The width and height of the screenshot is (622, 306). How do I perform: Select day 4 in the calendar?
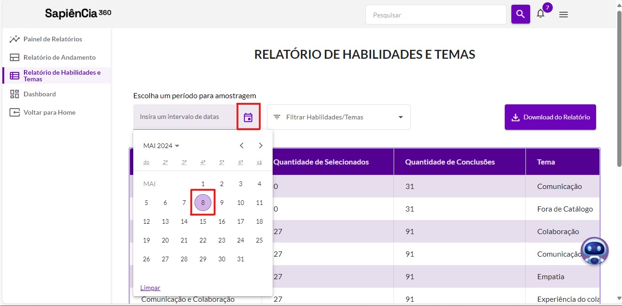point(259,184)
